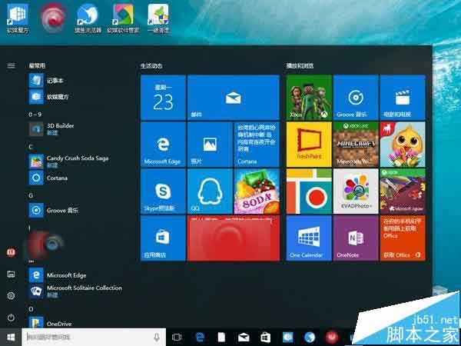Open Microsoft Edge in the app list
461x346 pixels.
(58, 275)
